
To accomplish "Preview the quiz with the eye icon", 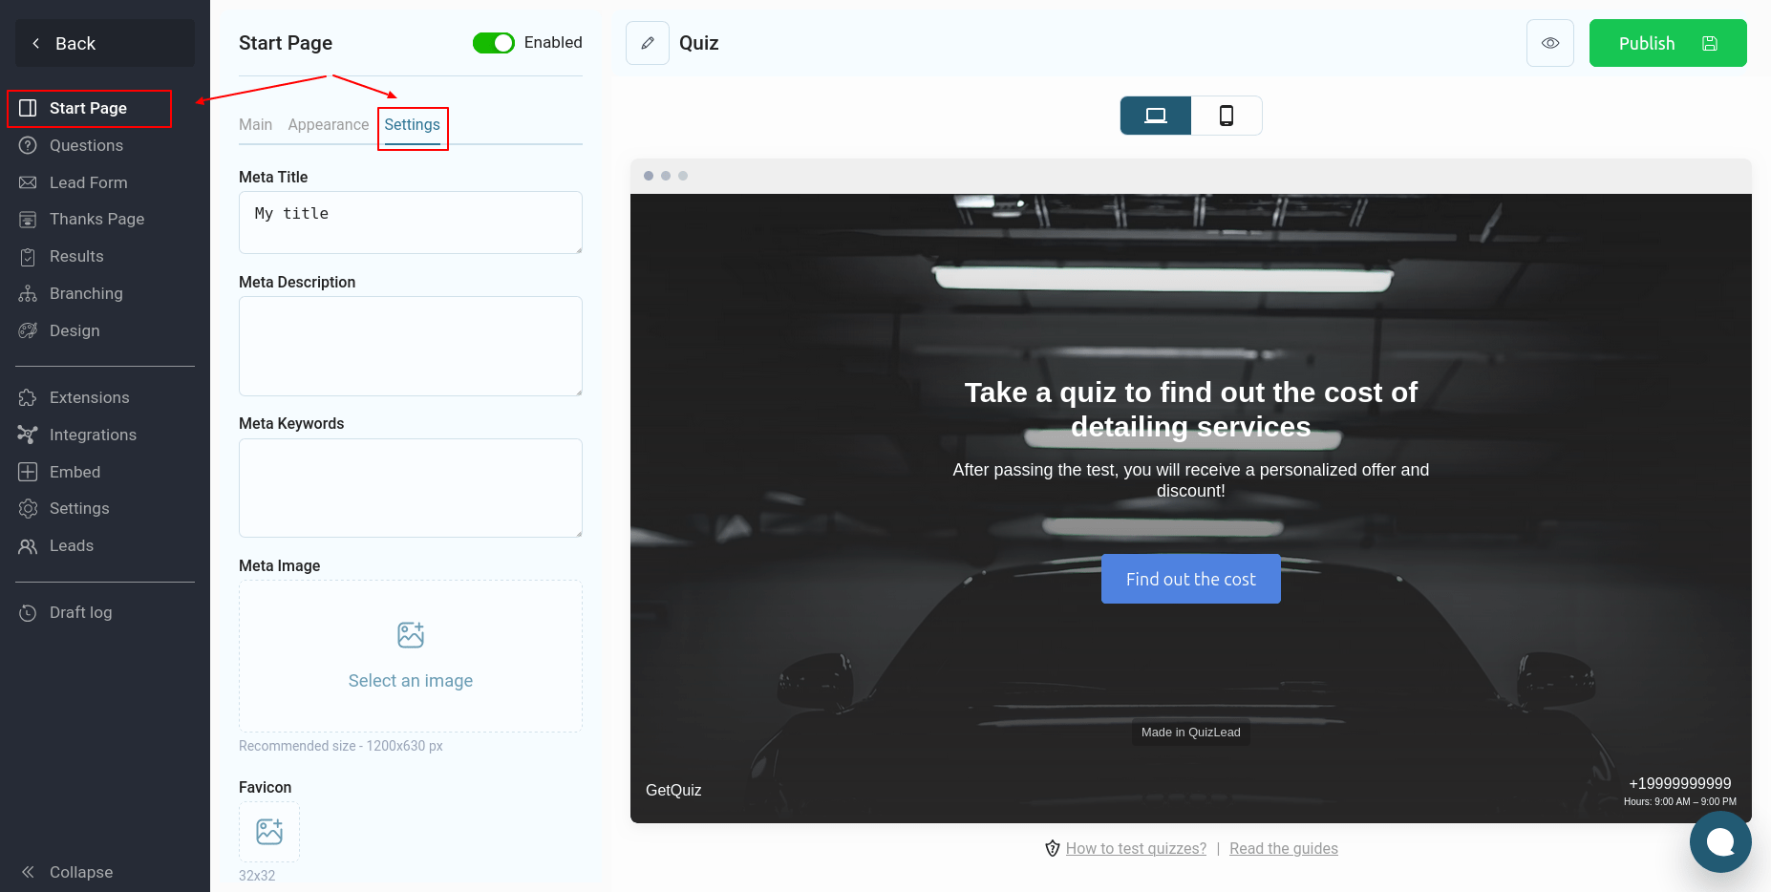I will [x=1550, y=43].
